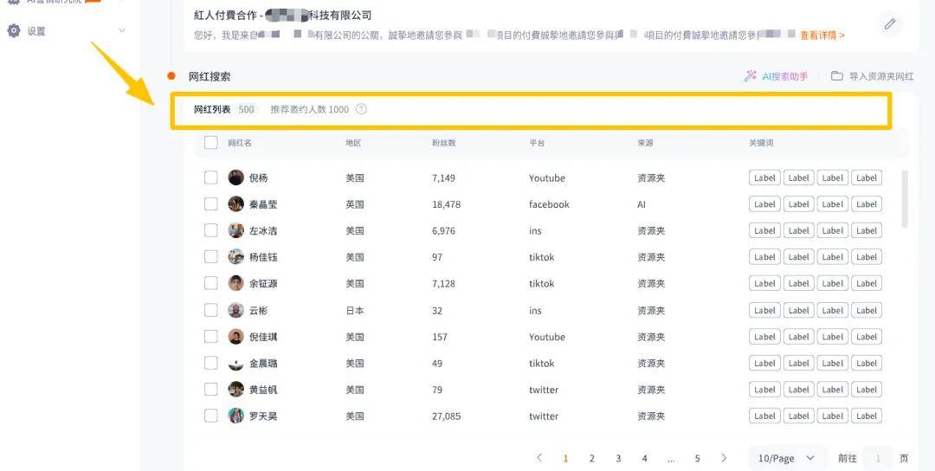Jump to page 3 in pagination
This screenshot has width=935, height=471.
[618, 458]
